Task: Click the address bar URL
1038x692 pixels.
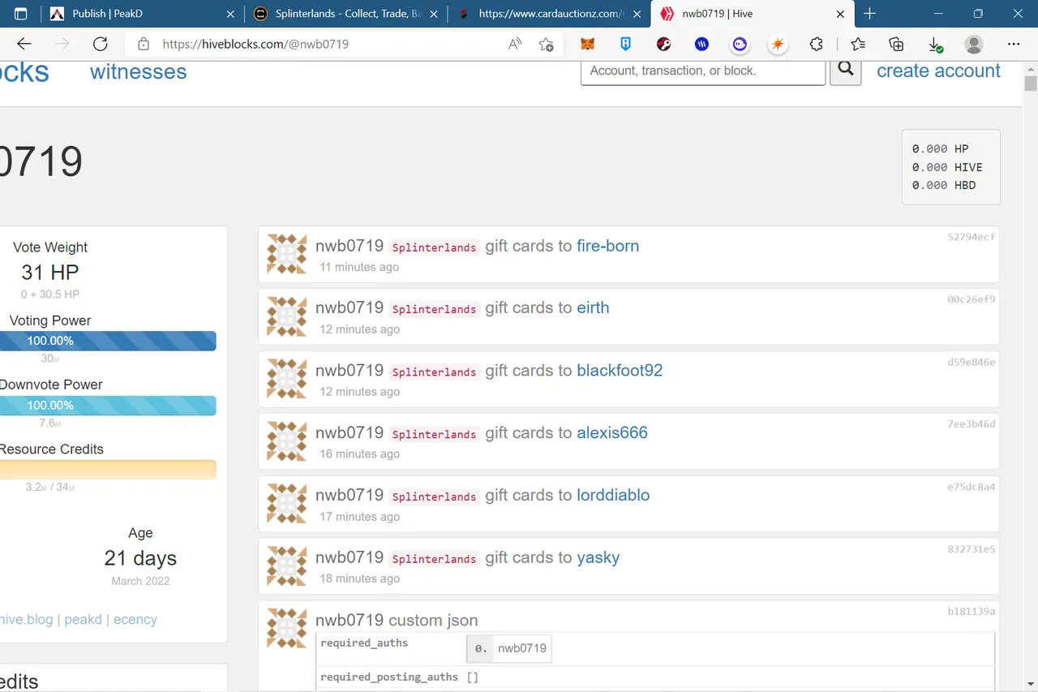Action: tap(255, 45)
